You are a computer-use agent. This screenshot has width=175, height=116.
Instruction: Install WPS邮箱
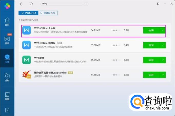151,60
